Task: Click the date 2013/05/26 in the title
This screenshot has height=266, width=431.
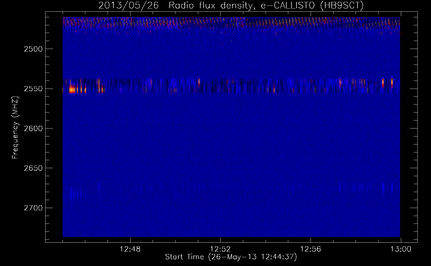Action: coord(129,5)
